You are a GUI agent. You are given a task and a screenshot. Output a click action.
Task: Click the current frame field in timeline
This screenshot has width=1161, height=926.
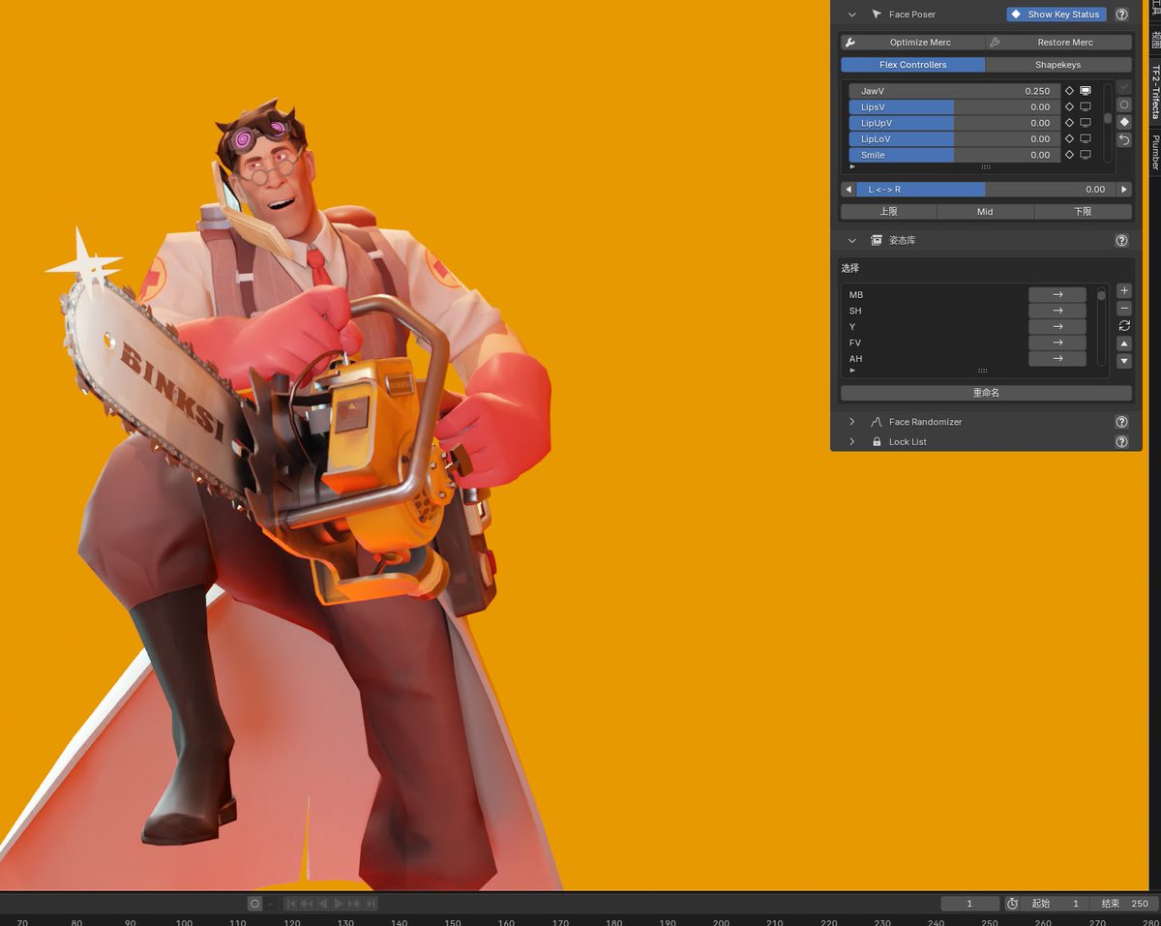(969, 904)
